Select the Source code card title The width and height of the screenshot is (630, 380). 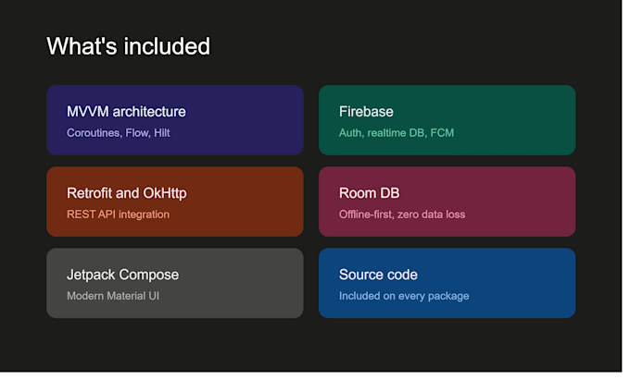click(x=378, y=275)
